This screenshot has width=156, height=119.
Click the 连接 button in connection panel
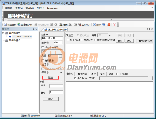pos(51,78)
